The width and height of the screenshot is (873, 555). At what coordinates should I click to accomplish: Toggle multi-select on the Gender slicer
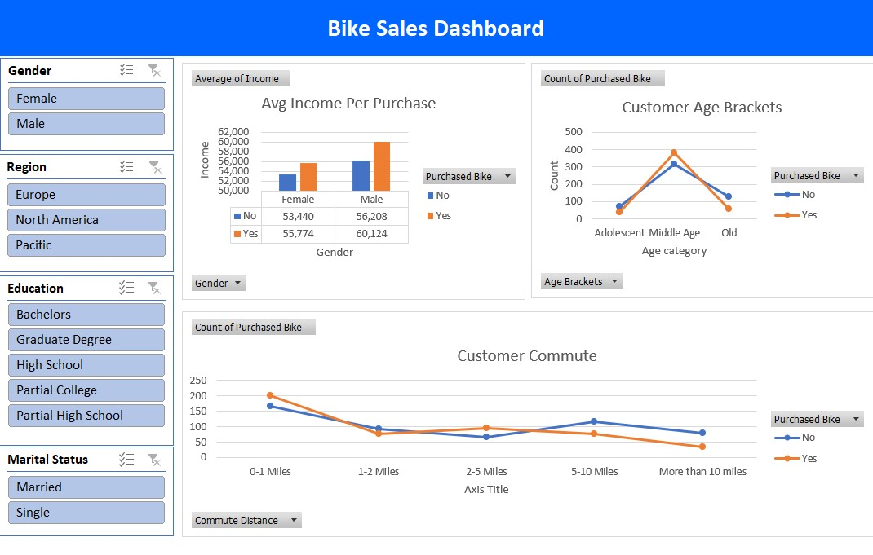point(126,71)
